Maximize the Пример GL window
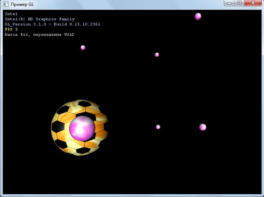Image resolution: width=264 pixels, height=197 pixels. (239, 3)
